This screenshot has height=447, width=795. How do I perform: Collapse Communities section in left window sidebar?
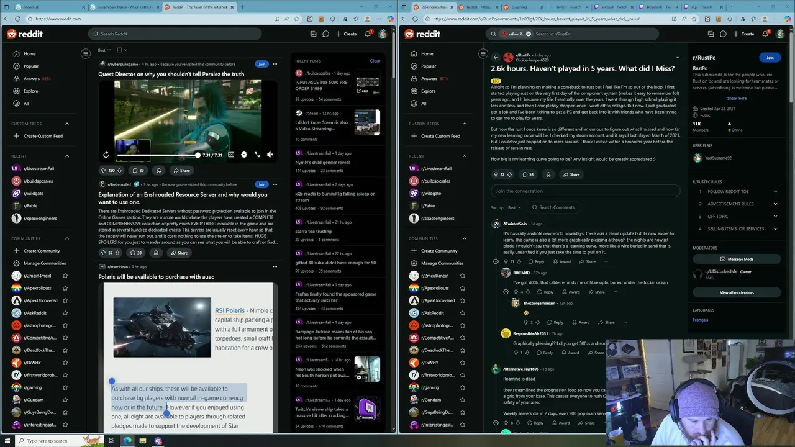pyautogui.click(x=67, y=238)
